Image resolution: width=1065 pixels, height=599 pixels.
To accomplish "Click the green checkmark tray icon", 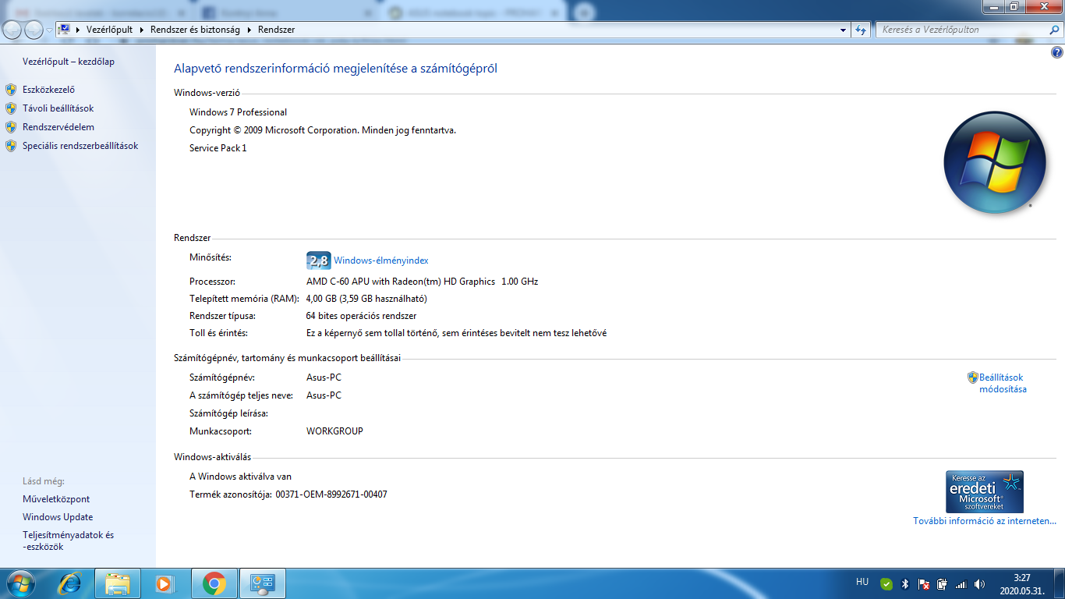I will click(x=886, y=583).
